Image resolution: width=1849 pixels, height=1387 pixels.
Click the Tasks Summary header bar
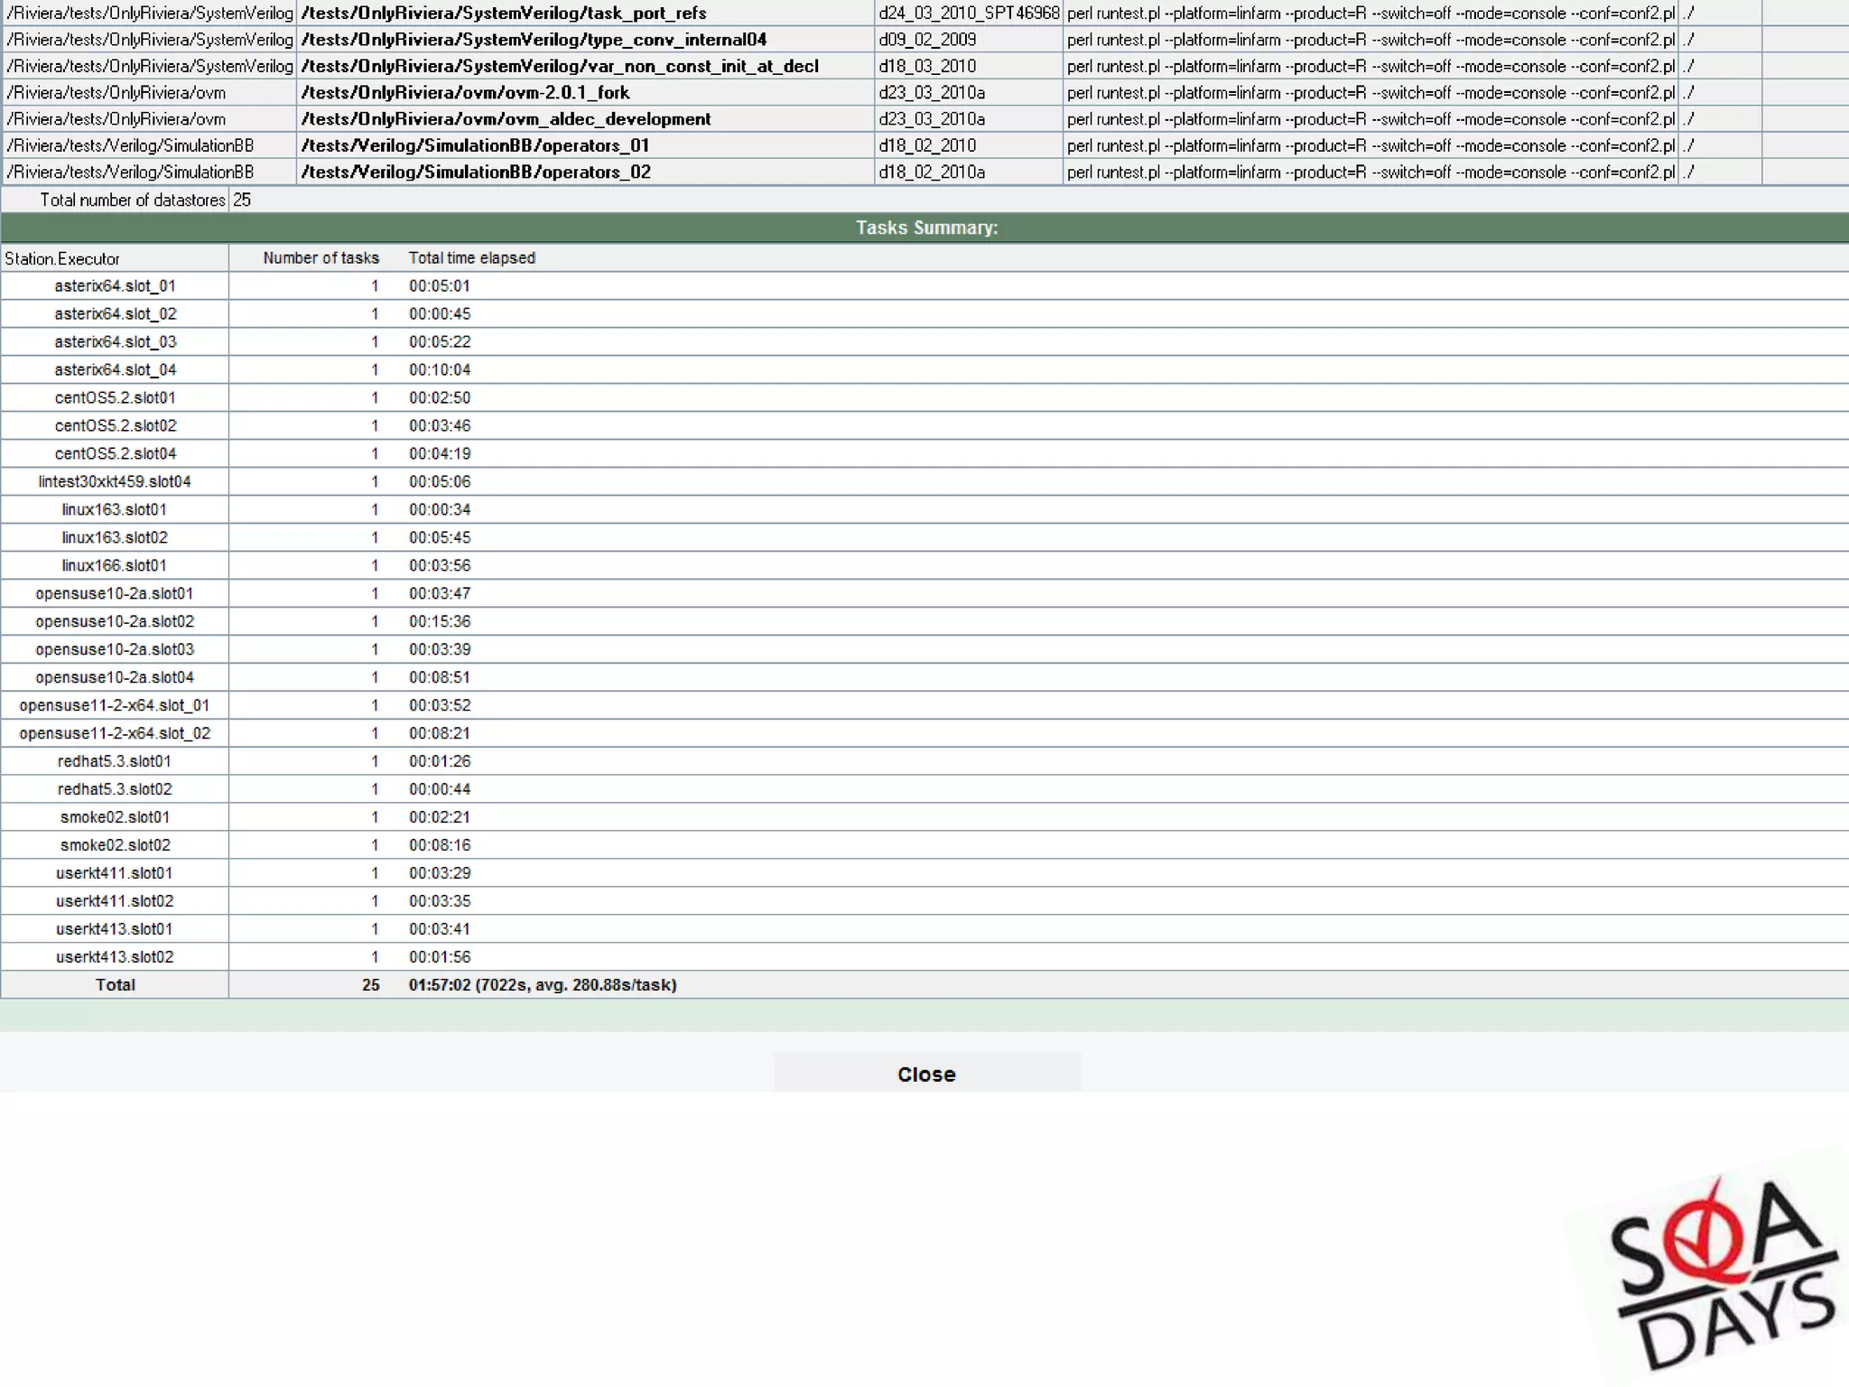[x=925, y=228]
